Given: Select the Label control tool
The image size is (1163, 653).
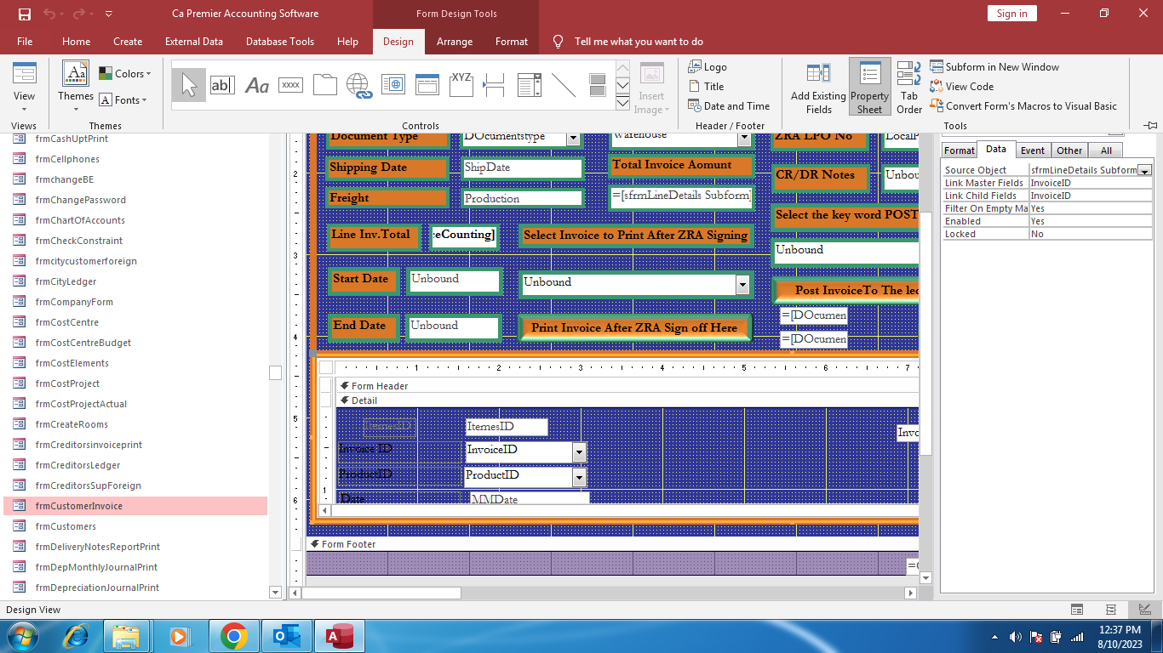Looking at the screenshot, I should (257, 84).
